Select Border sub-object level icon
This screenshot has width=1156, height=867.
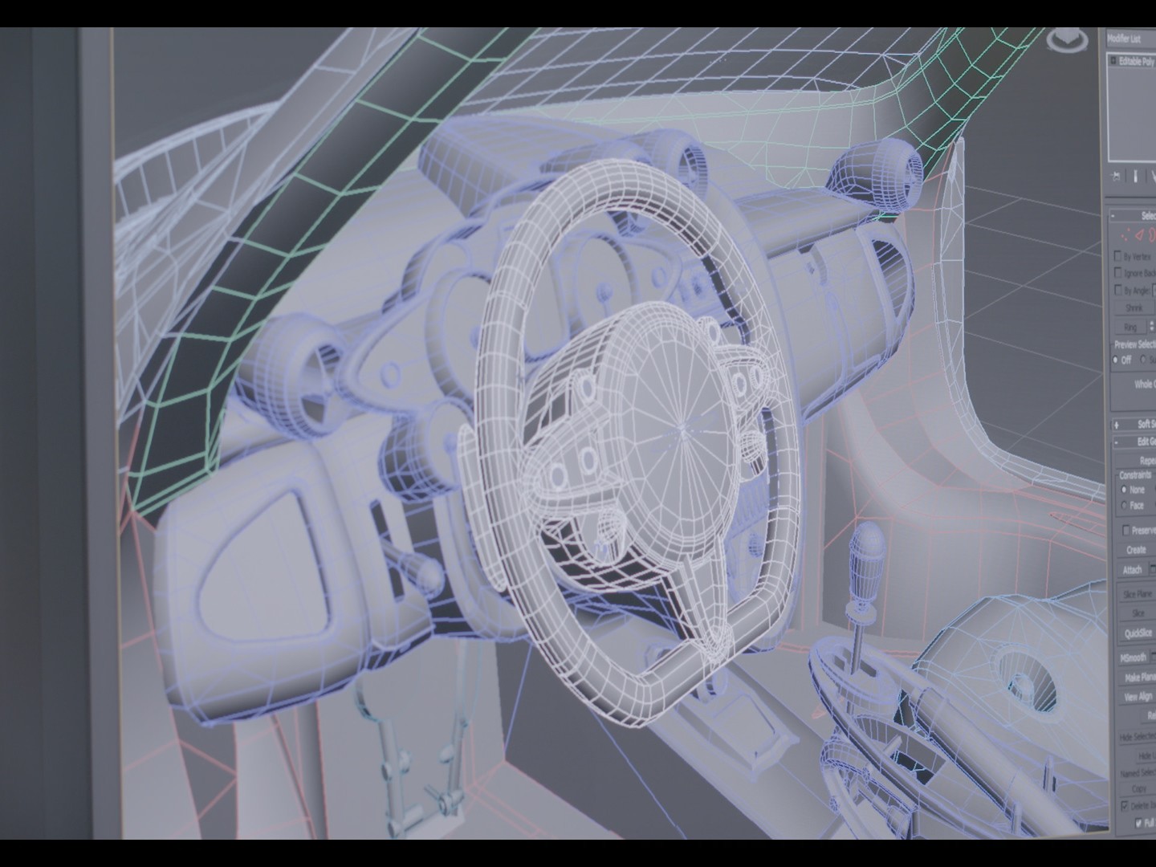coord(1152,234)
